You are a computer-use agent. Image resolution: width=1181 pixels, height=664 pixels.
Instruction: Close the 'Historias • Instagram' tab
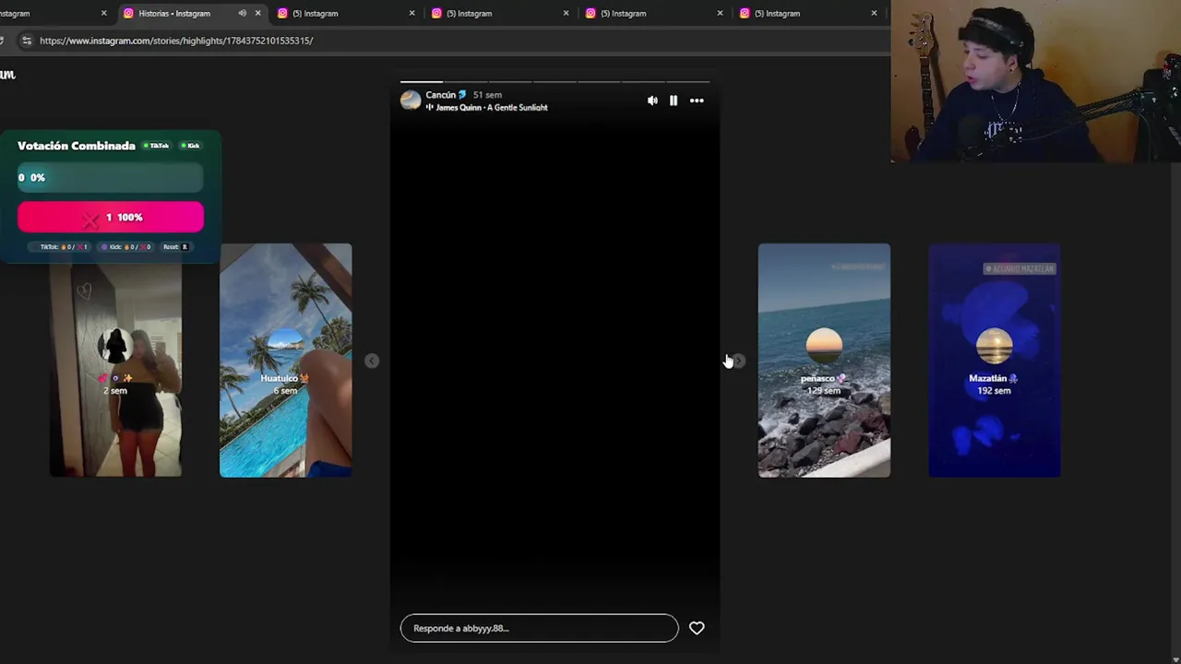258,14
